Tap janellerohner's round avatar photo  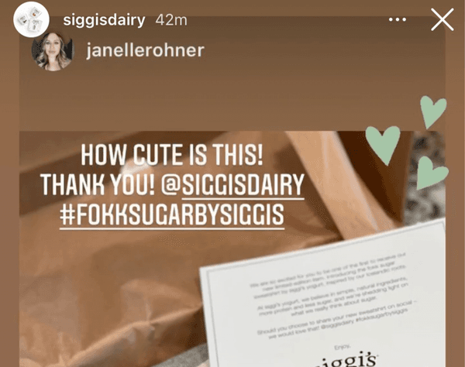tap(53, 50)
